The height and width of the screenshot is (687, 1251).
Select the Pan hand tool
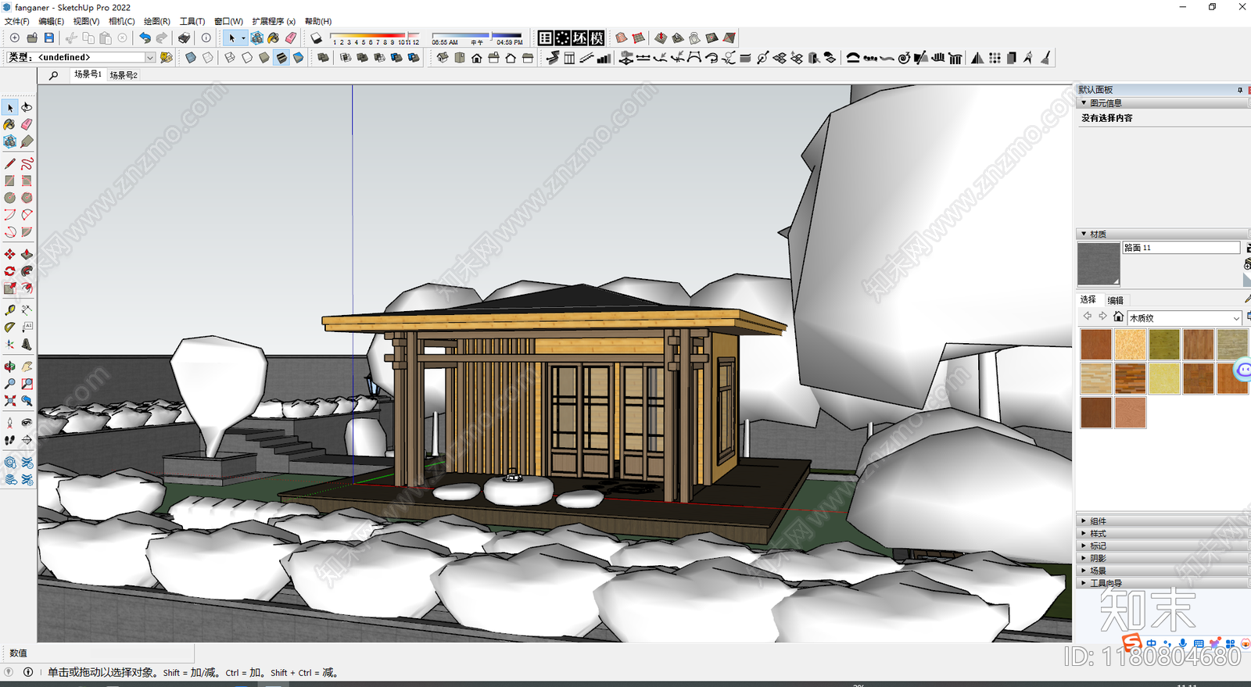click(27, 367)
